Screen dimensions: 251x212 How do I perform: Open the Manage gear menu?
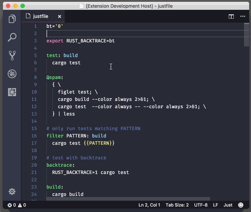(12, 191)
